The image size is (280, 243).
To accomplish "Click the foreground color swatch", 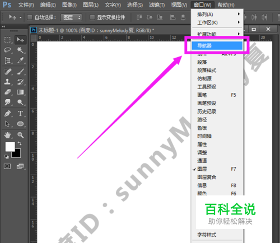I will (x=10, y=146).
